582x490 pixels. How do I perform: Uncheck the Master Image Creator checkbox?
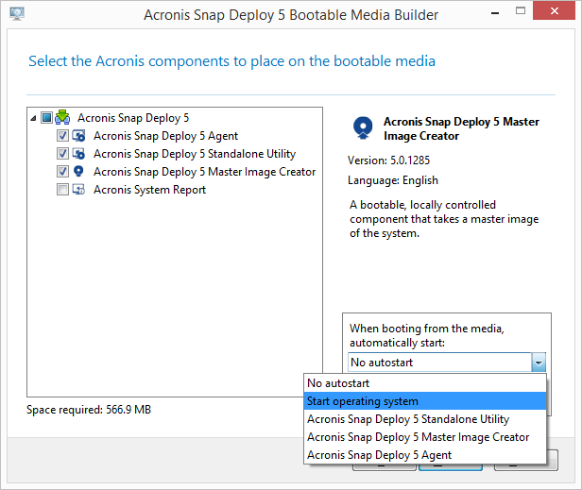(62, 172)
